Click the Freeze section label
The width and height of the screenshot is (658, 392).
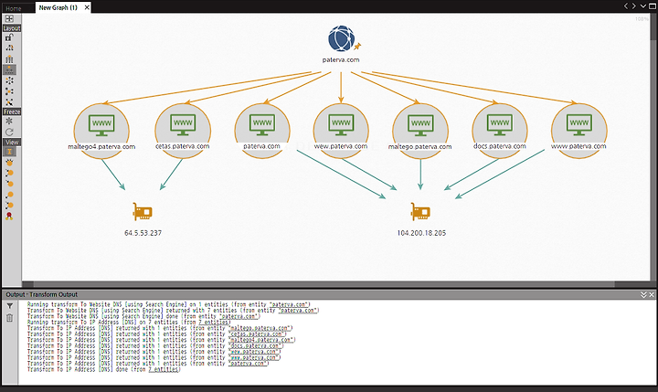click(12, 112)
